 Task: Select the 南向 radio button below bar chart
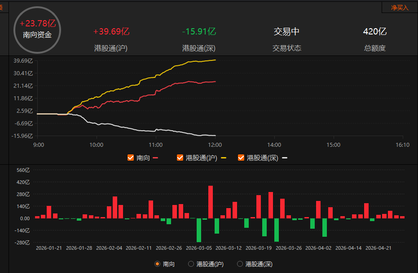point(157,264)
